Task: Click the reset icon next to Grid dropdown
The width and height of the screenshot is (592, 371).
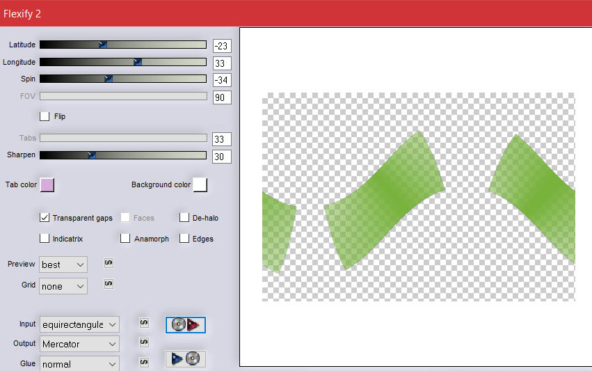Action: click(109, 284)
